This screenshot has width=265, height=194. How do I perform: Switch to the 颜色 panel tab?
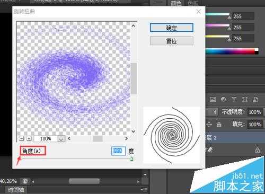(x=176, y=3)
